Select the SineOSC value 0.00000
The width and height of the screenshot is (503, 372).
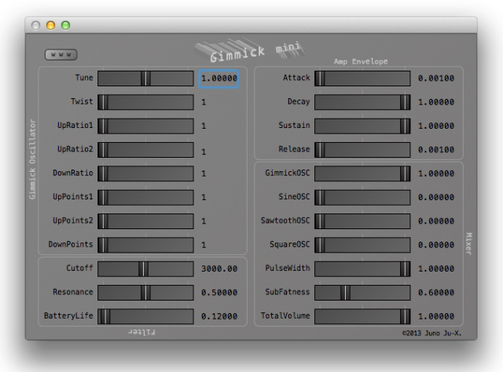coord(436,197)
